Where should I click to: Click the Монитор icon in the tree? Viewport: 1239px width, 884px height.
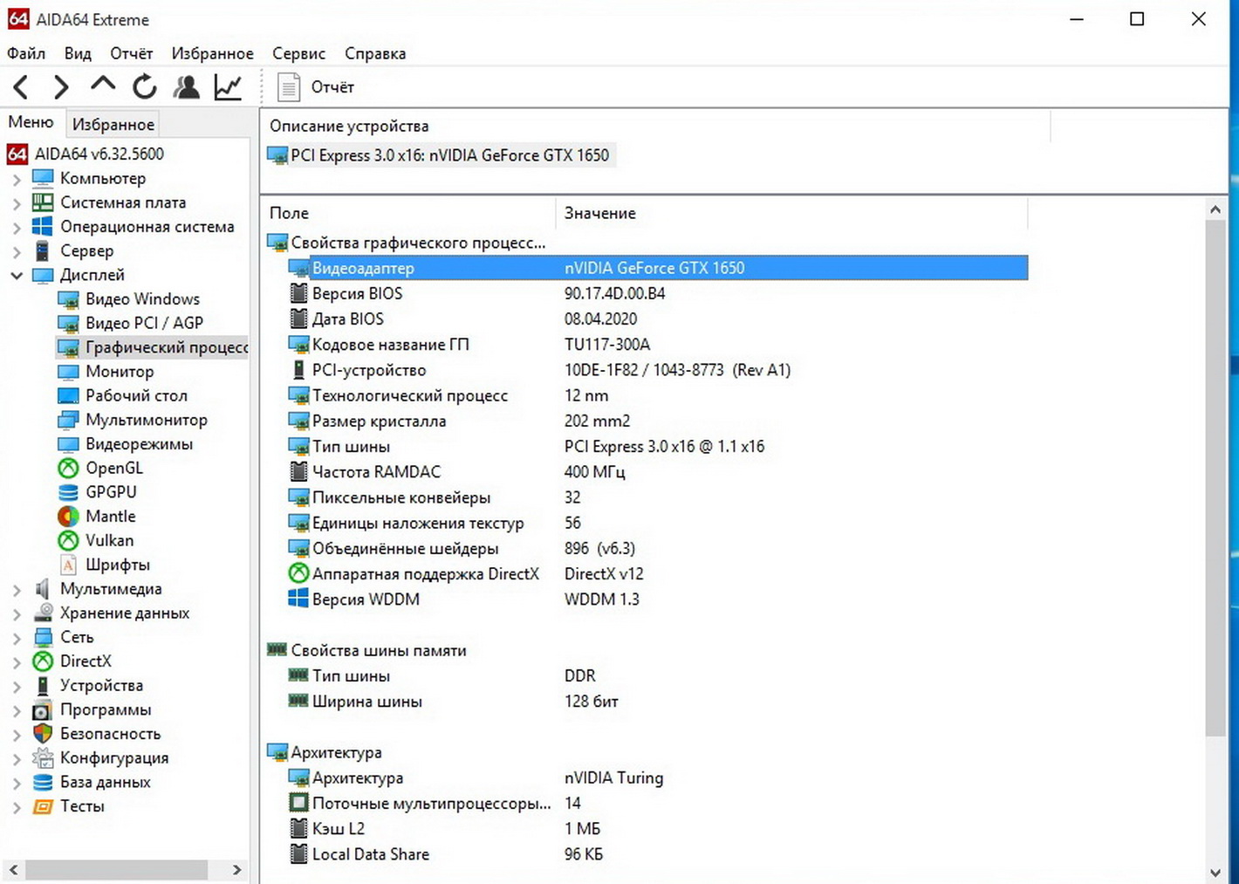coord(68,372)
